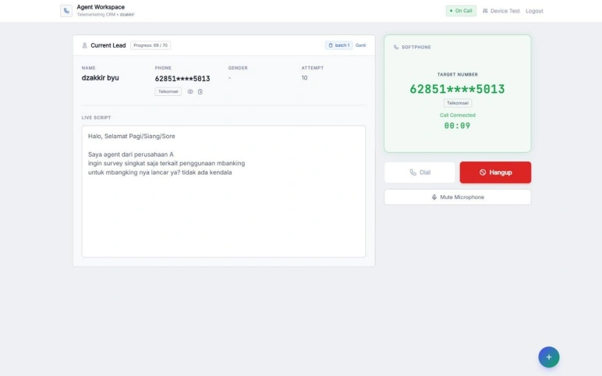The height and width of the screenshot is (376, 602).
Task: Select the lead name dzakkir byu
Action: (101, 78)
